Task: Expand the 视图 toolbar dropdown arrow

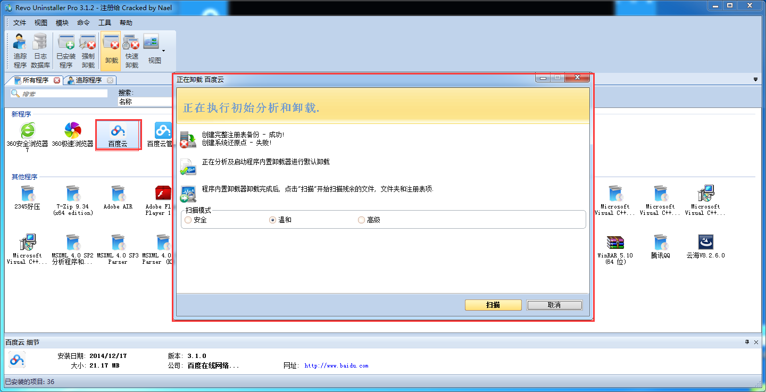Action: click(164, 51)
